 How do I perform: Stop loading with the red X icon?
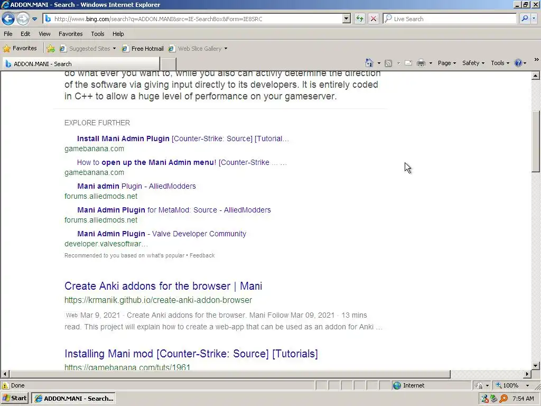[374, 19]
